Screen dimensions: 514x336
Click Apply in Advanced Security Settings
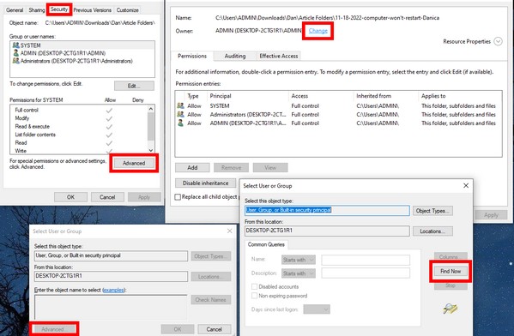(x=491, y=215)
